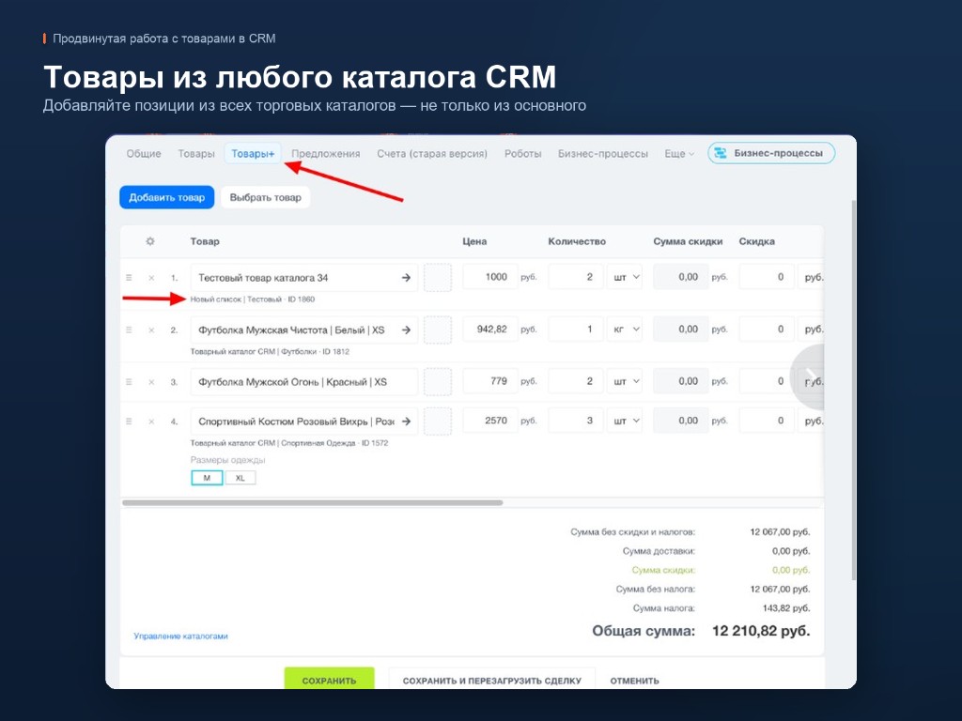This screenshot has height=721, width=962.
Task: Switch to Товары+ tab
Action: (253, 154)
